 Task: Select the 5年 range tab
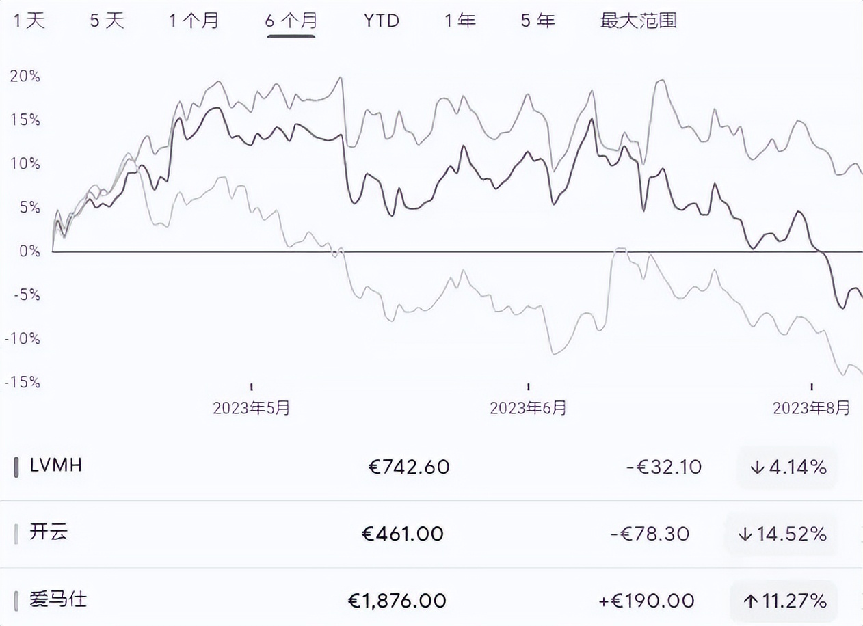click(537, 21)
